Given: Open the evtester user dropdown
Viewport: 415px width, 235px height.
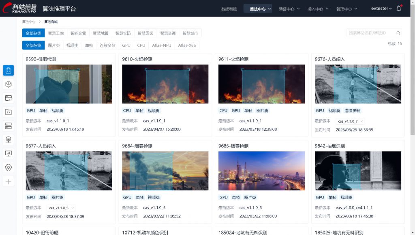Looking at the screenshot, I should click(381, 9).
